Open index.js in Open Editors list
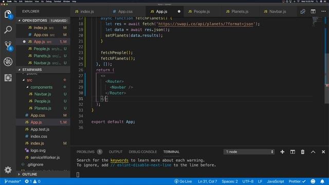Image resolution: width=329 pixels, height=185 pixels. point(43,28)
